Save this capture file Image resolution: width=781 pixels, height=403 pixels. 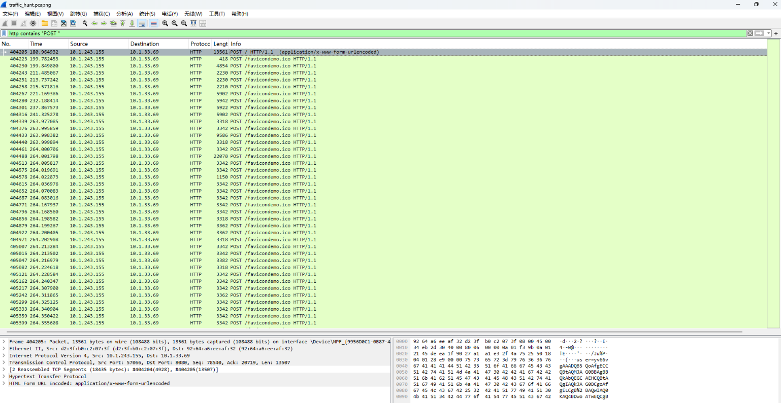[x=54, y=23]
